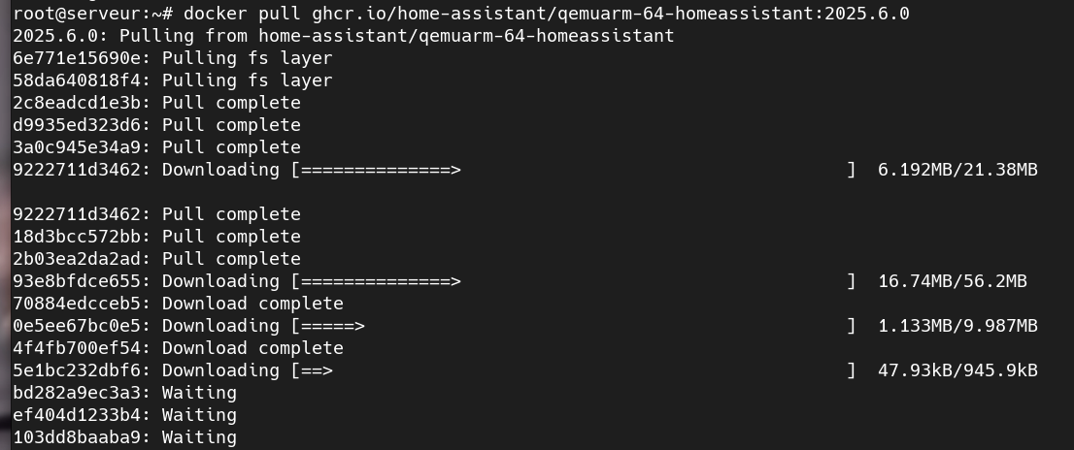This screenshot has height=450, width=1074.
Task: Click the 103dd8baaba9 Waiting line
Action: coord(124,437)
